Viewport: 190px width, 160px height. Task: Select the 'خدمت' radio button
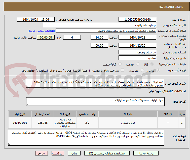[138, 64]
